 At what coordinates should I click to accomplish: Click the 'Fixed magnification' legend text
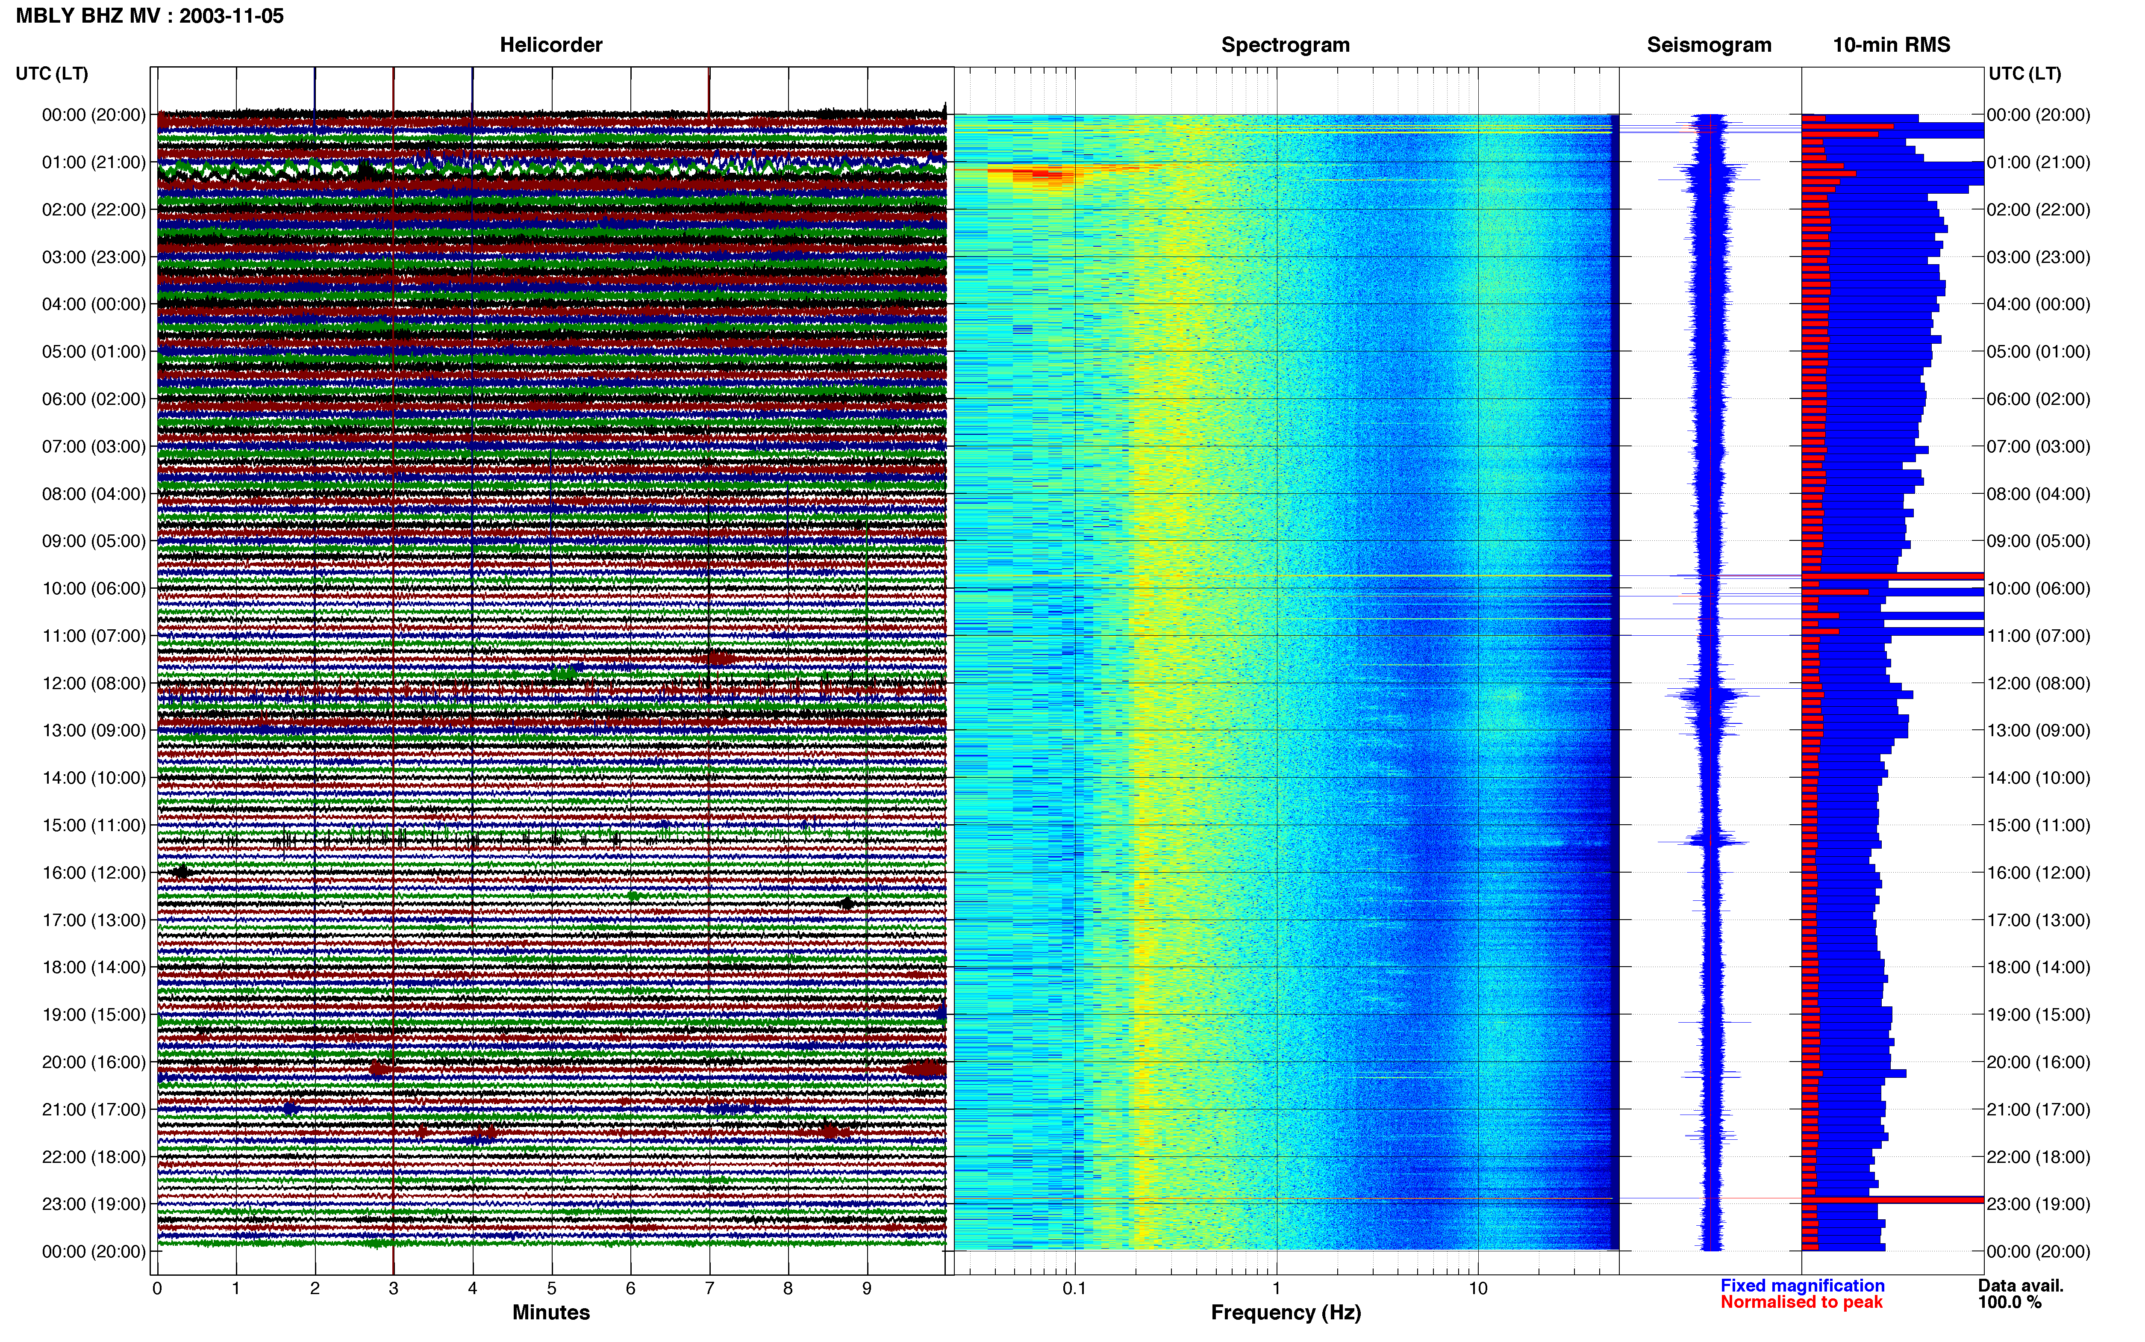[1802, 1285]
